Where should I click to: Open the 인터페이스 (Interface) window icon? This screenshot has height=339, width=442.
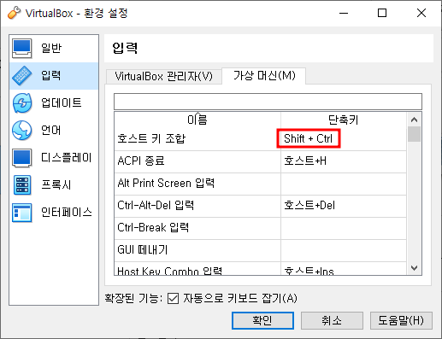tap(22, 213)
